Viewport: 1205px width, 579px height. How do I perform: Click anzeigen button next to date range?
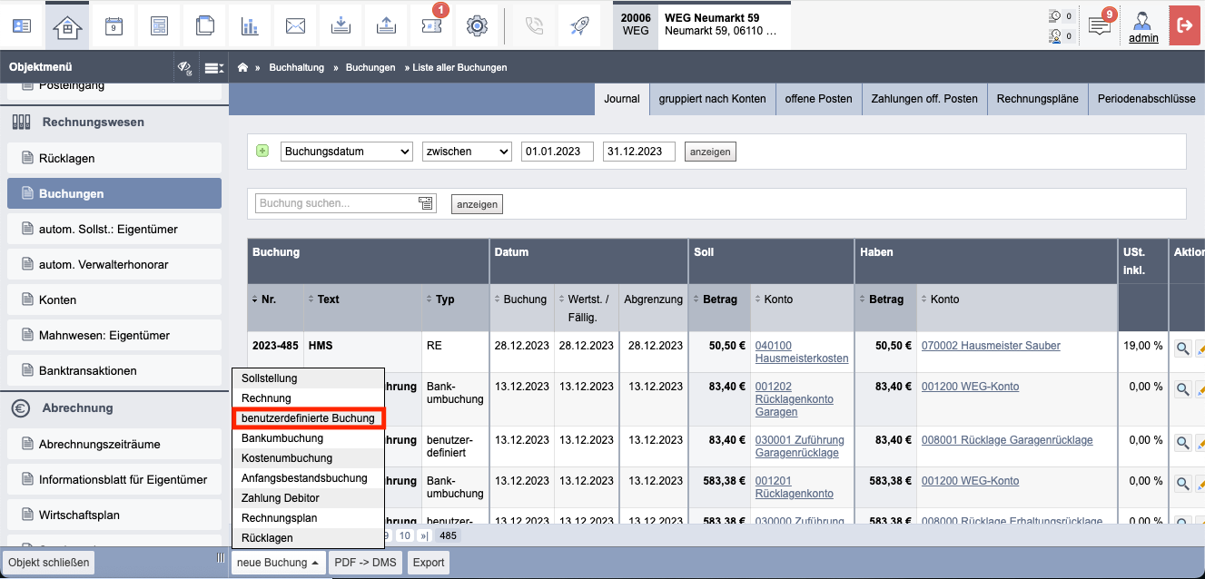click(x=710, y=152)
